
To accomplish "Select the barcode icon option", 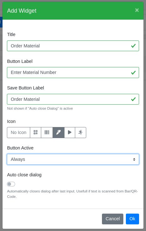I will click(47, 132).
